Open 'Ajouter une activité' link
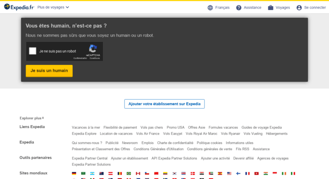The width and height of the screenshot is (329, 179). click(x=215, y=158)
